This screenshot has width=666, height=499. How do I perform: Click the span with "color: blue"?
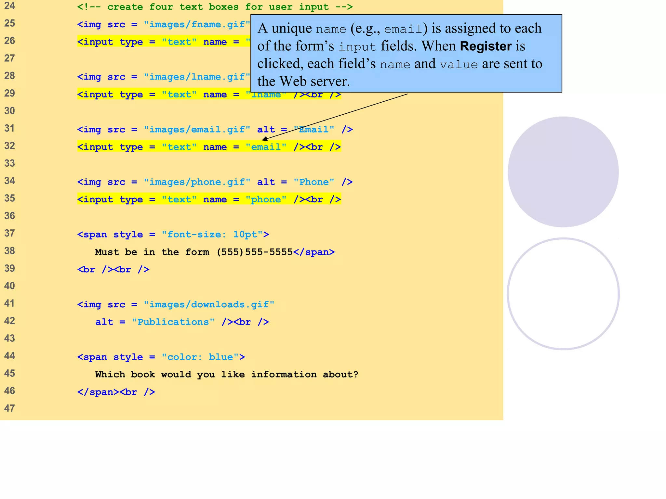[x=161, y=357]
